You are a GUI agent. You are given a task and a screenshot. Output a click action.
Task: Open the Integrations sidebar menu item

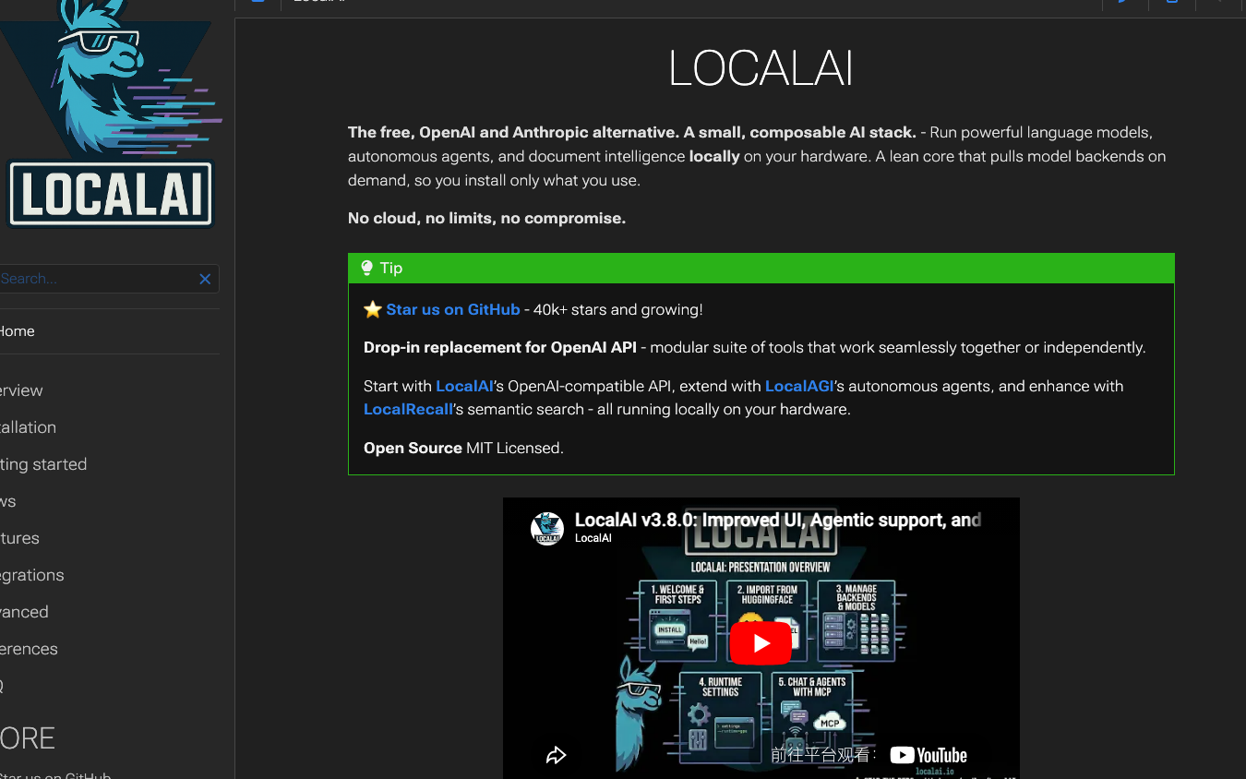click(x=32, y=575)
